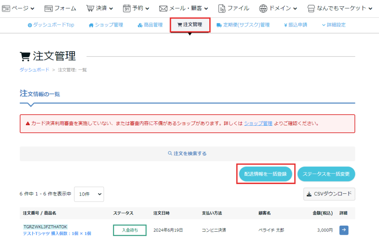Click the ファイル file icon menu
The width and height of the screenshot is (379, 240).
pos(234,8)
